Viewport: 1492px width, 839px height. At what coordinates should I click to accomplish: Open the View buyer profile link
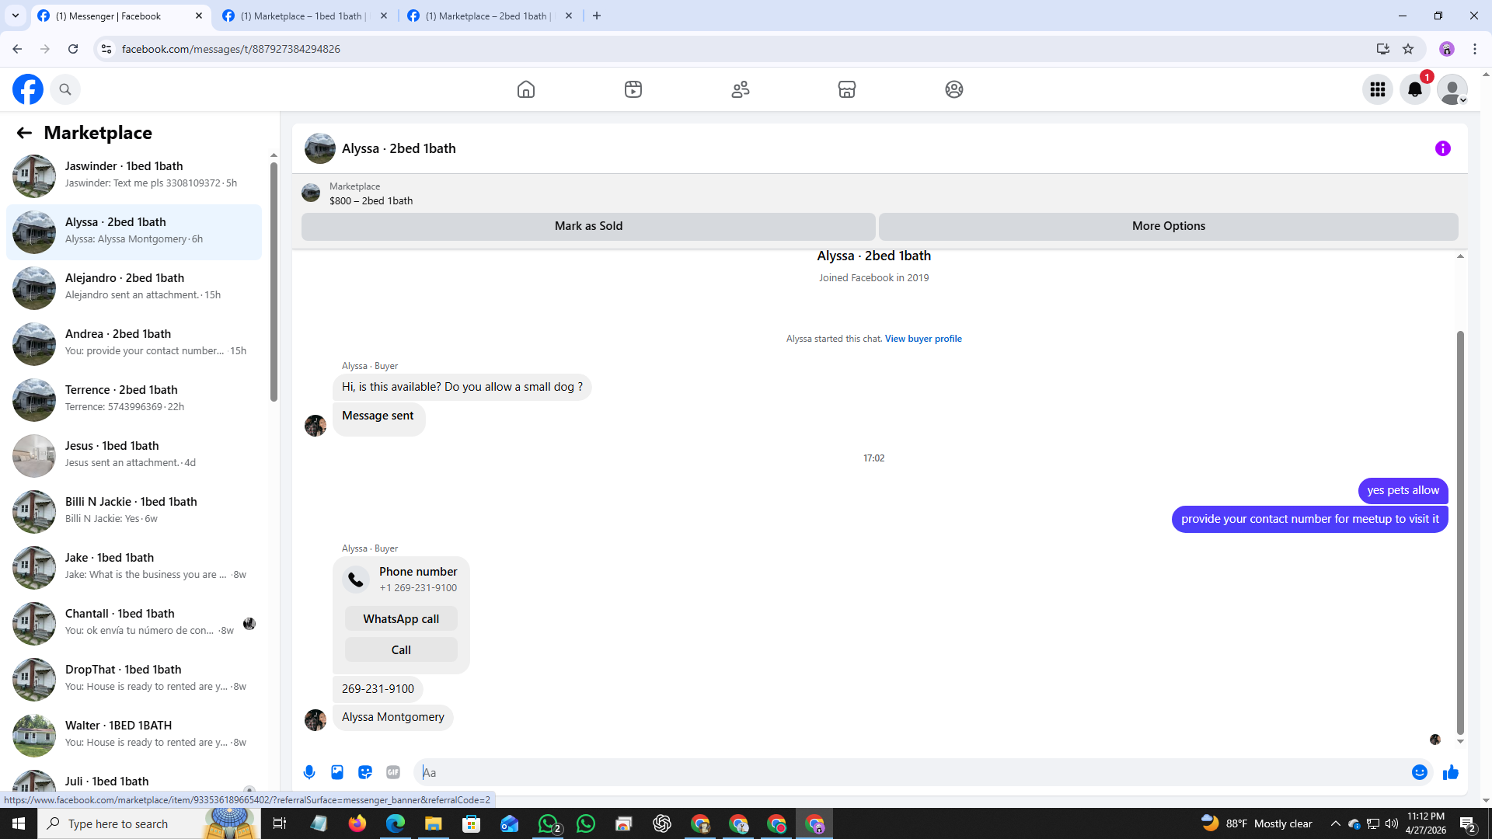(x=923, y=339)
